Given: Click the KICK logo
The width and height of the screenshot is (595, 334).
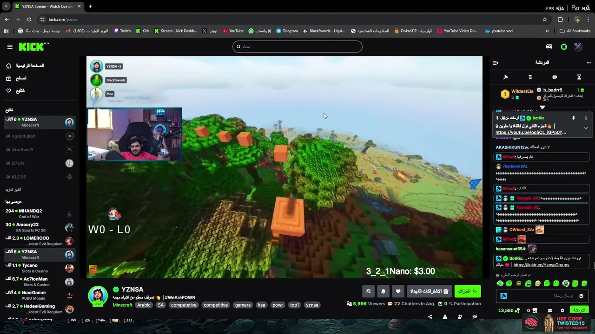Looking at the screenshot, I should (x=34, y=46).
